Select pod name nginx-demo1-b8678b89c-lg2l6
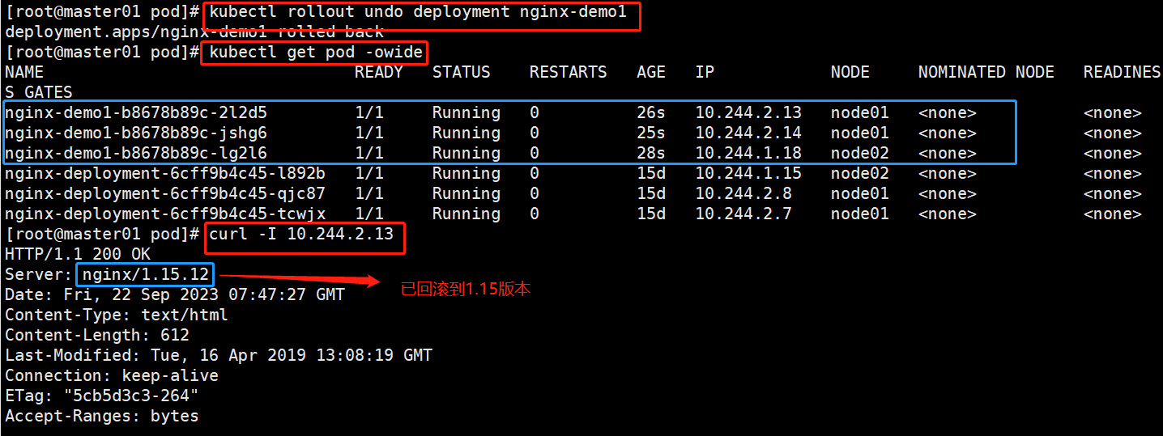 click(136, 153)
